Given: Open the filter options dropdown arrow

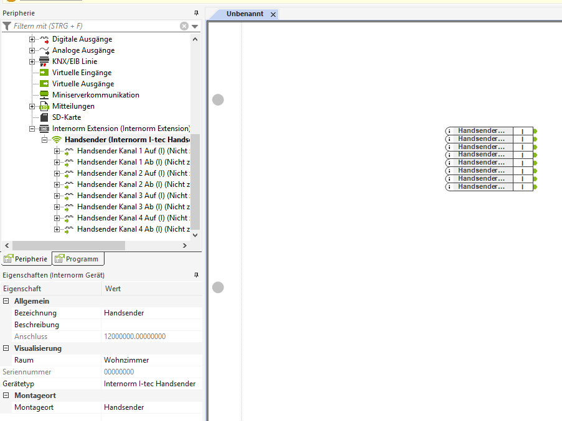Looking at the screenshot, I should pyautogui.click(x=195, y=27).
